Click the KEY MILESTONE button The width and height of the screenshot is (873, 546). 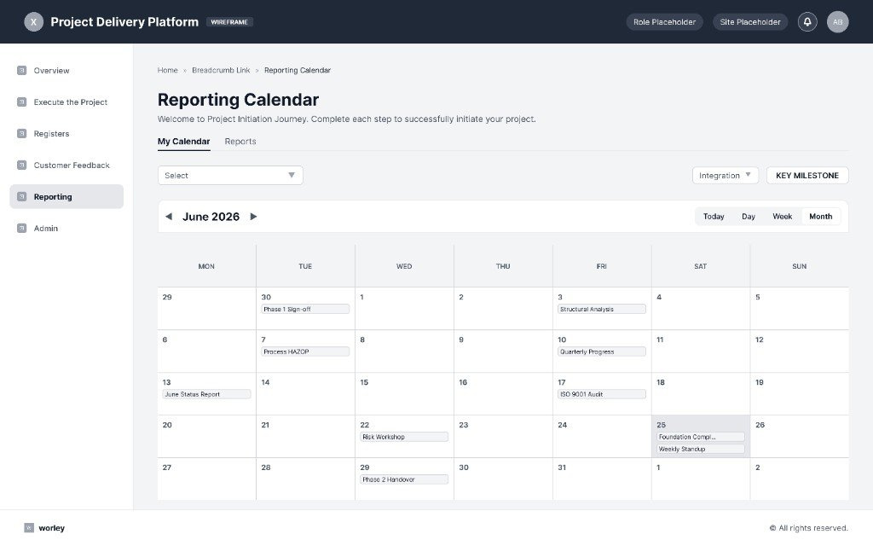[x=807, y=175]
